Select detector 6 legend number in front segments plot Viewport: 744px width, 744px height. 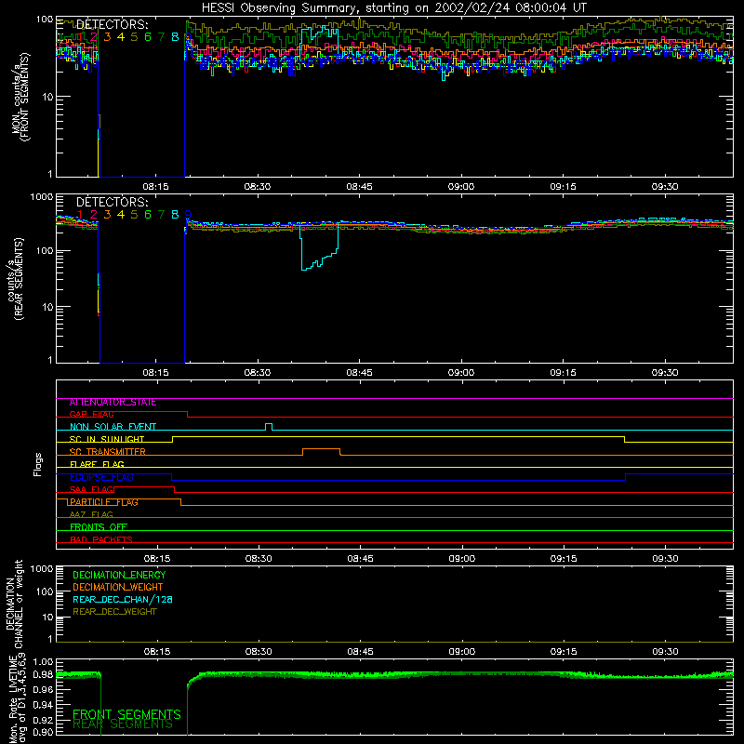[x=148, y=36]
